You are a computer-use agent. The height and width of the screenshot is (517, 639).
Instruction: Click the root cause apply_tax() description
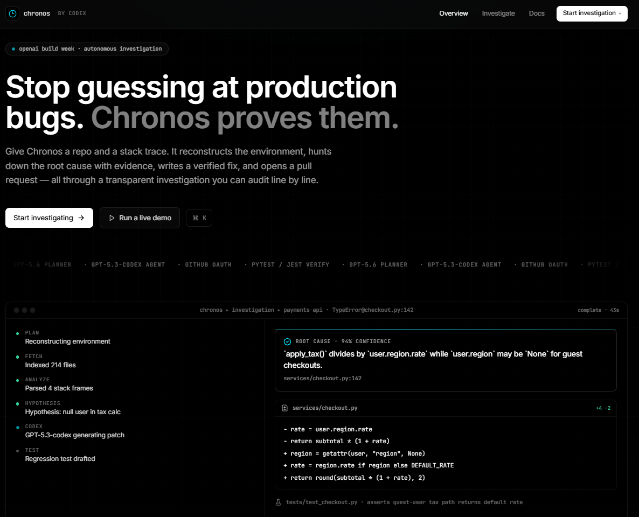[433, 360]
